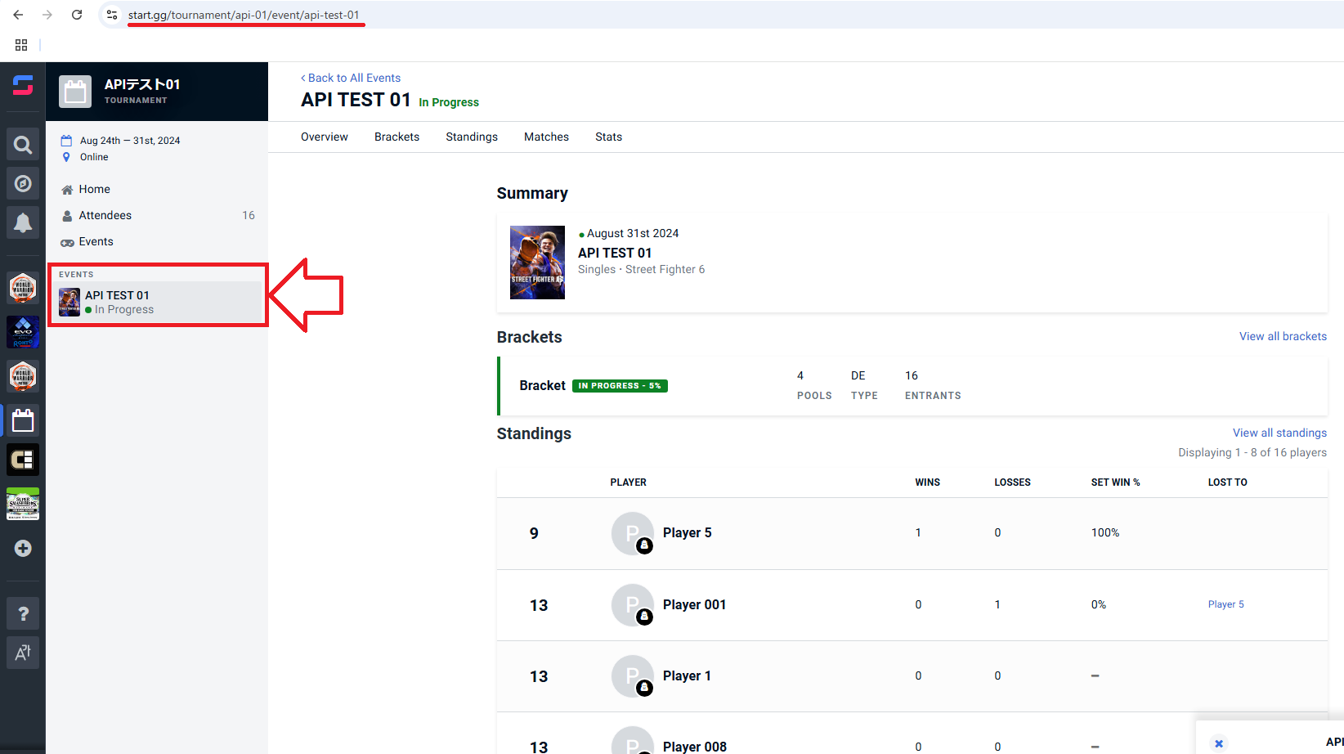This screenshot has width=1344, height=754.
Task: Click the Street Fighter 6 summary thumbnail
Action: (x=537, y=263)
